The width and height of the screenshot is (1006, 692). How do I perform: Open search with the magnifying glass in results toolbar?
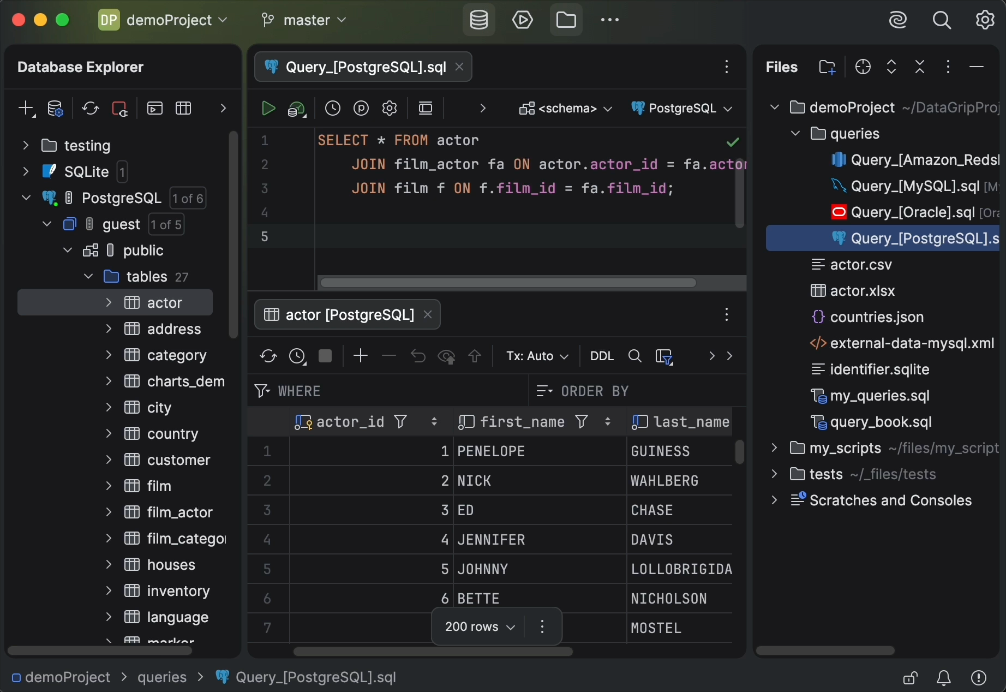(x=634, y=356)
